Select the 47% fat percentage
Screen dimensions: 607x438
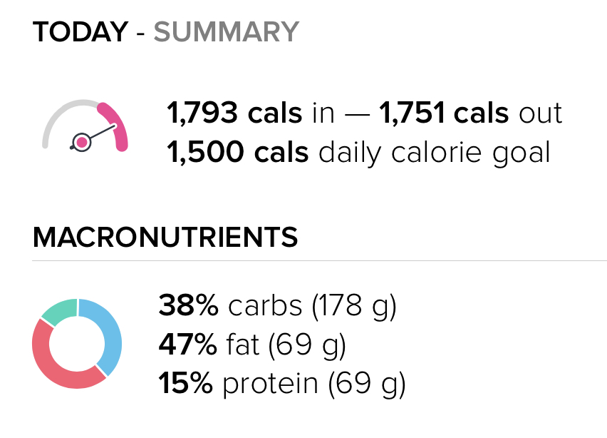pos(187,345)
